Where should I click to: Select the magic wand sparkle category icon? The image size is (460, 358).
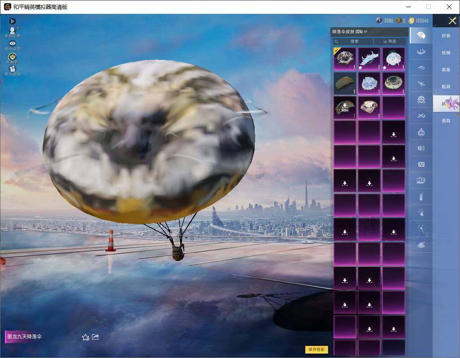coord(421,229)
